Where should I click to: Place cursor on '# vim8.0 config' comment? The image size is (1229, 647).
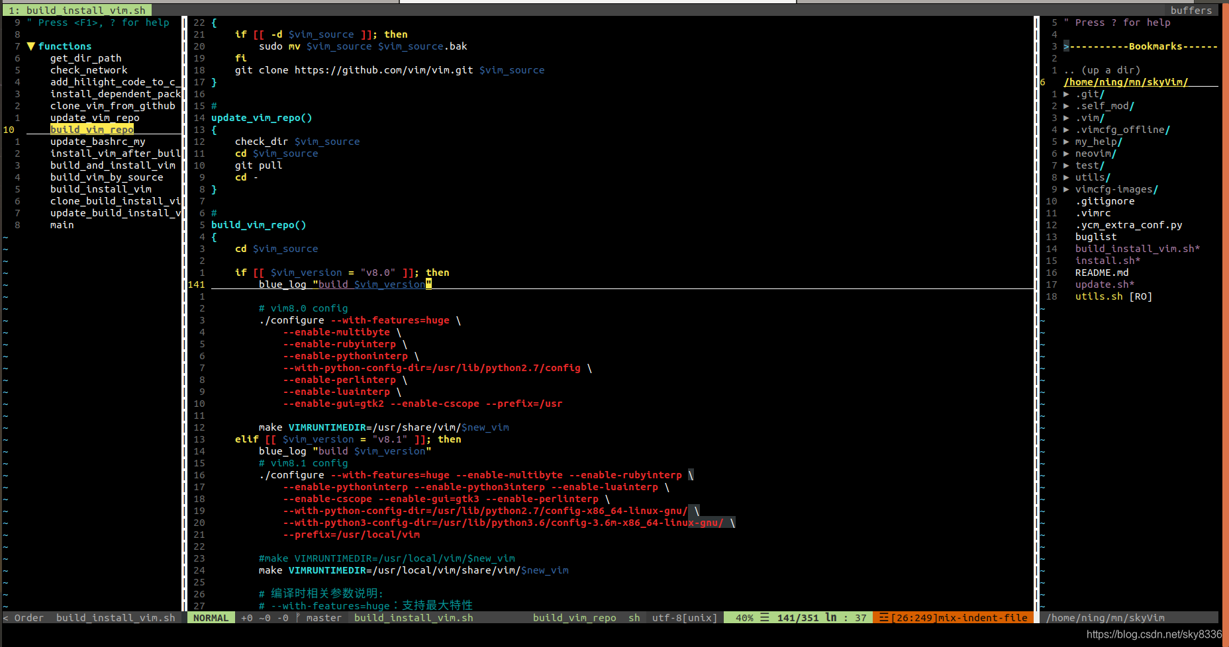303,308
